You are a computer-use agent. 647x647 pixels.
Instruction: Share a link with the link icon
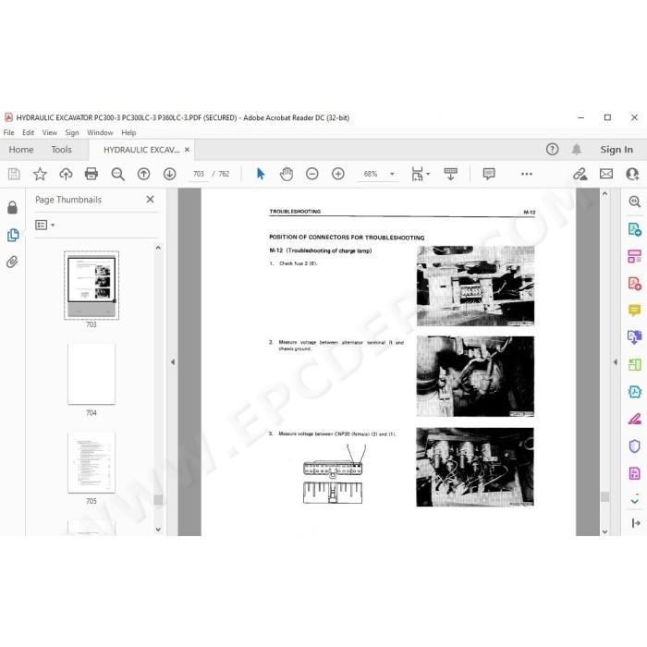pyautogui.click(x=580, y=174)
